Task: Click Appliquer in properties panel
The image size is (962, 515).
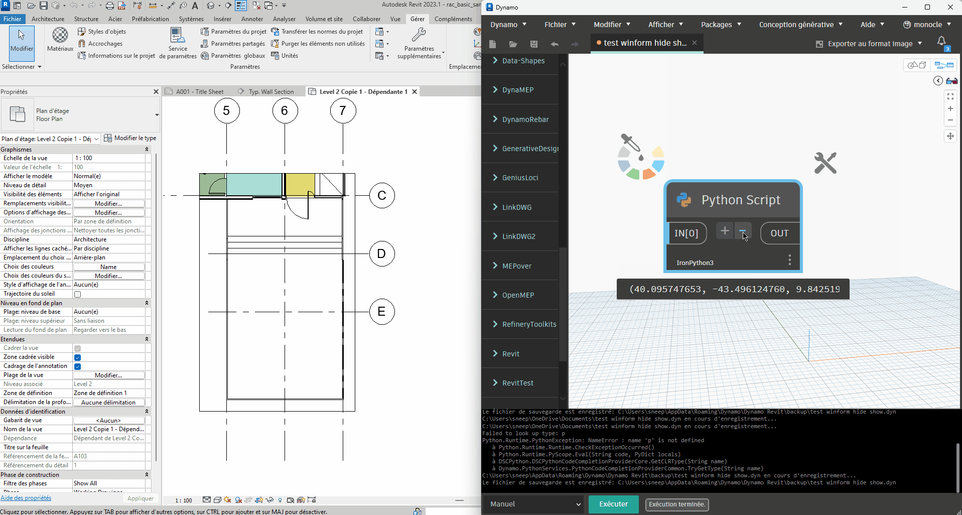Action: (141, 498)
